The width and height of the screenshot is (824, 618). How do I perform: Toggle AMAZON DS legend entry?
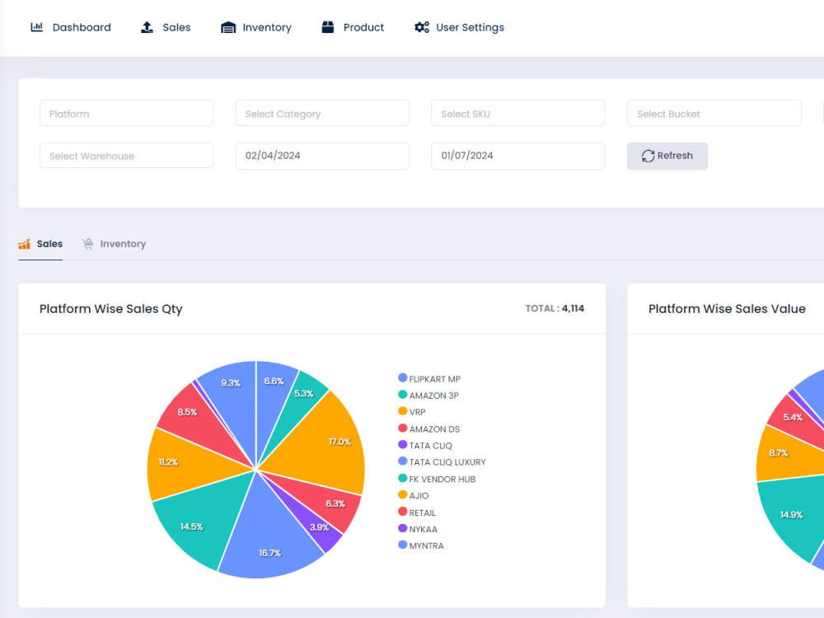click(428, 428)
